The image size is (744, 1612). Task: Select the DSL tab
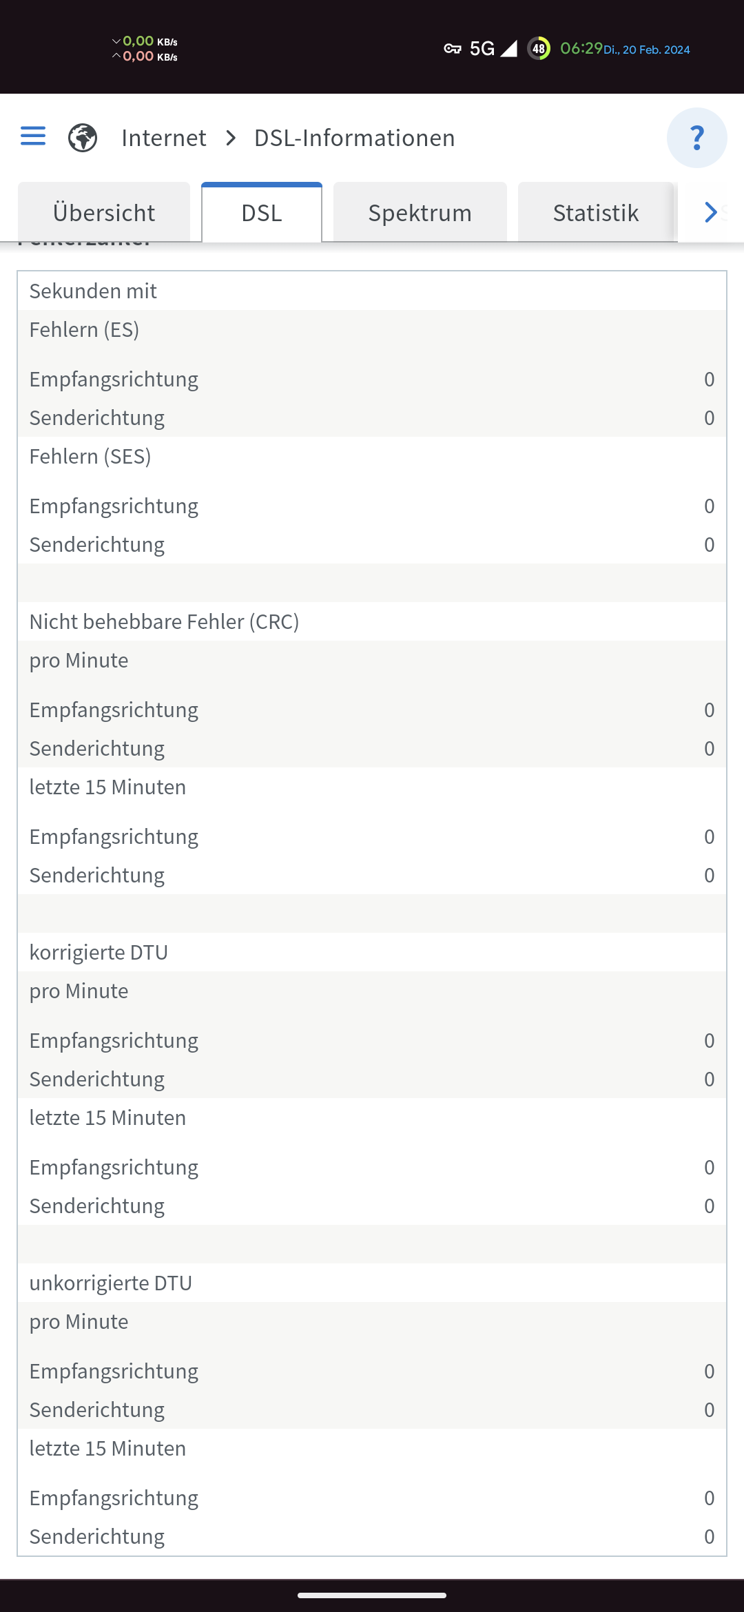click(262, 213)
